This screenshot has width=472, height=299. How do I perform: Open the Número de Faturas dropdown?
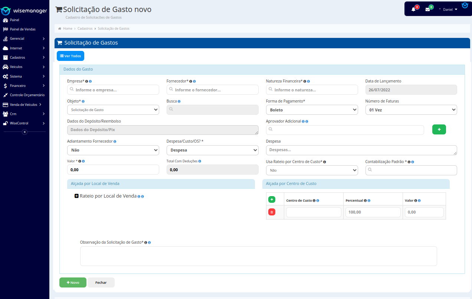(411, 110)
